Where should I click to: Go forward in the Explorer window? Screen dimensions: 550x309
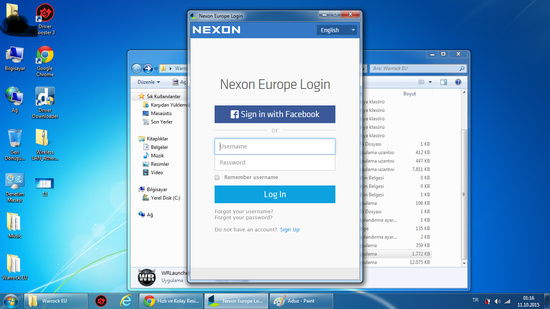click(x=148, y=68)
